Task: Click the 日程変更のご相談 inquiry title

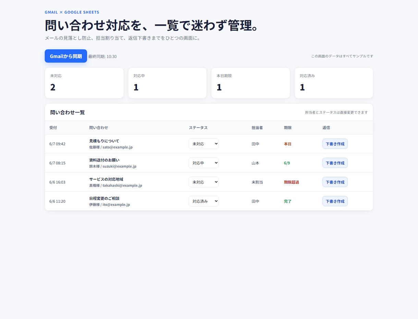Action: tap(104, 198)
